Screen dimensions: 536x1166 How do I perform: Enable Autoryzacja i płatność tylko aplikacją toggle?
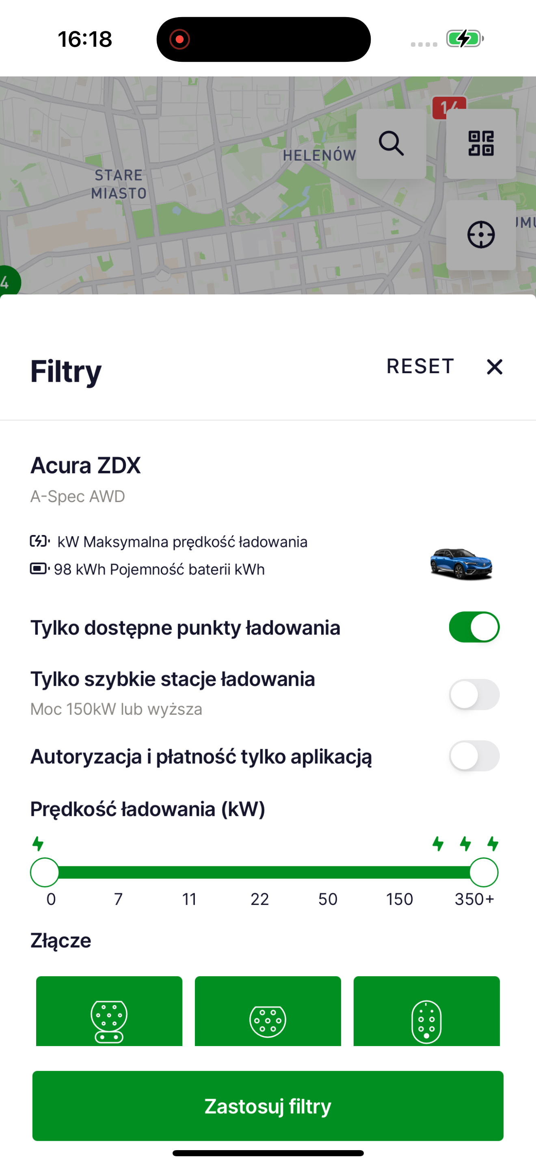(x=474, y=756)
